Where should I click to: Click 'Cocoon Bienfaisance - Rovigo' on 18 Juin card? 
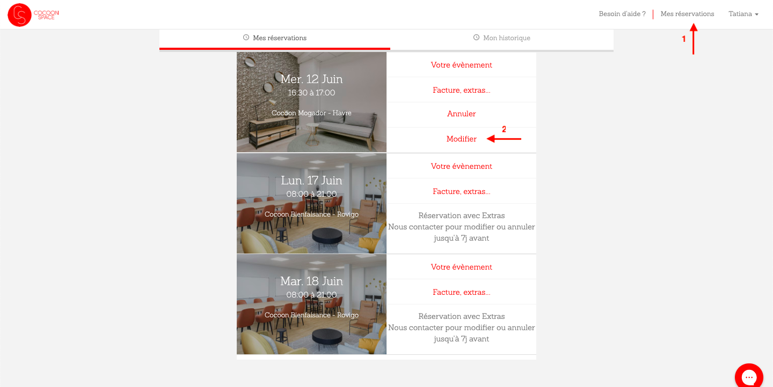311,315
